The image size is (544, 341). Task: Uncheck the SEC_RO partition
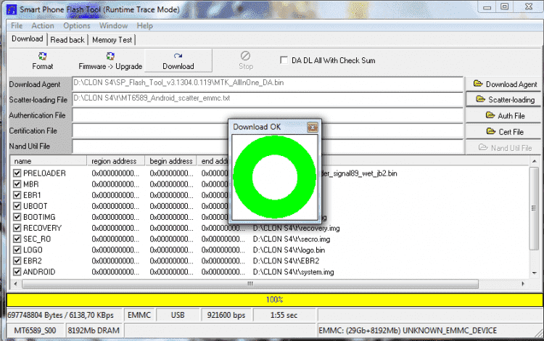[17, 239]
